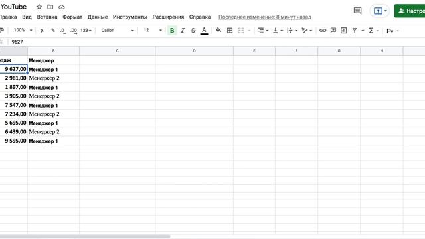The image size is (425, 239).
Task: Insert a comment
Action: (333, 31)
